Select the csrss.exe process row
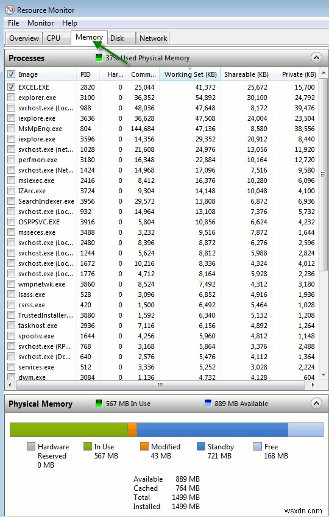This screenshot has height=517, width=329. click(162, 305)
